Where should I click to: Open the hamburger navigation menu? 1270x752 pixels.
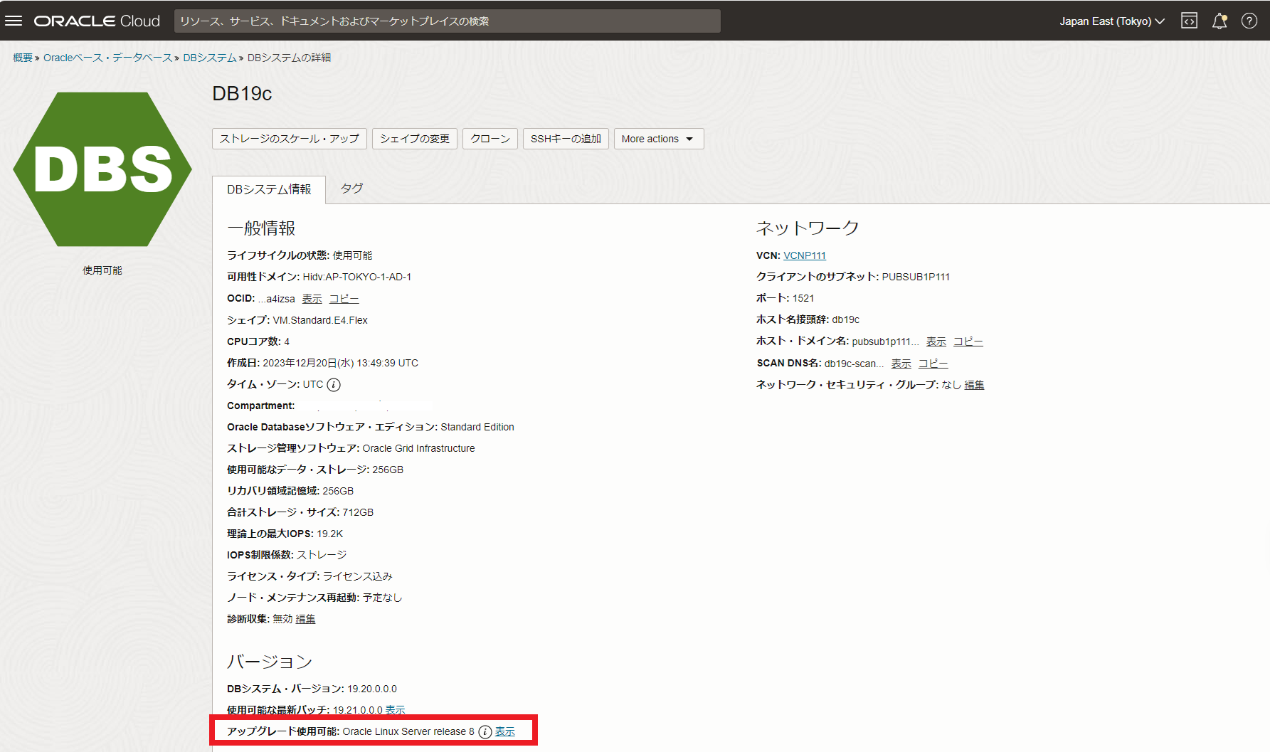[14, 21]
